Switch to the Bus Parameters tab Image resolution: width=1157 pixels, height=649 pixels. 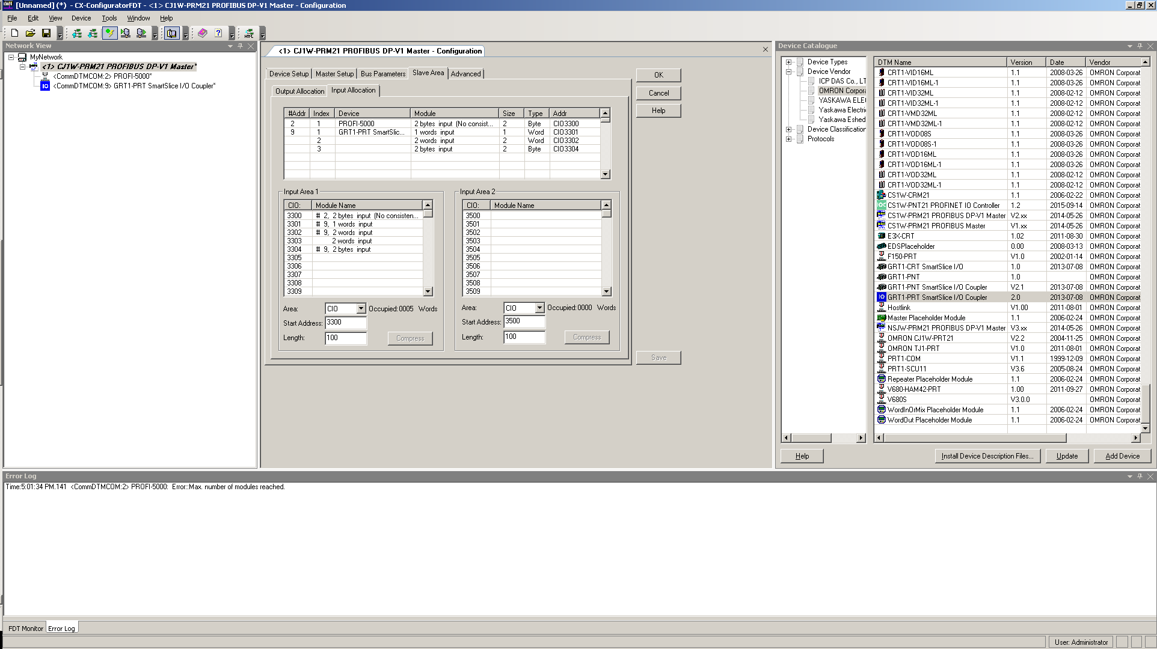pyautogui.click(x=382, y=74)
